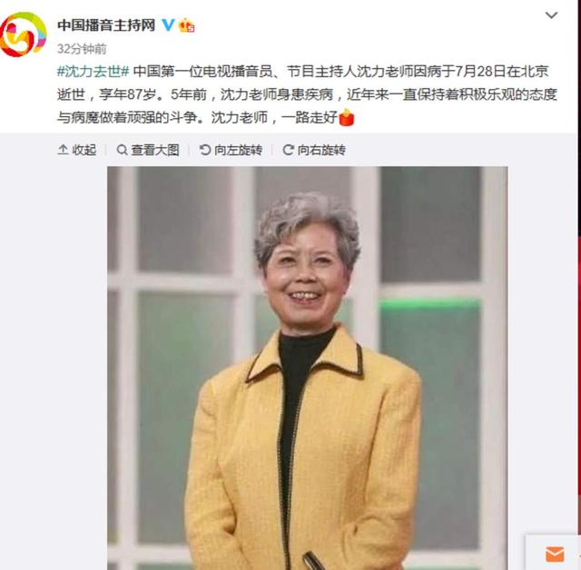This screenshot has height=570, width=581.
Task: Expand the post options chevron menu
Action: [551, 15]
